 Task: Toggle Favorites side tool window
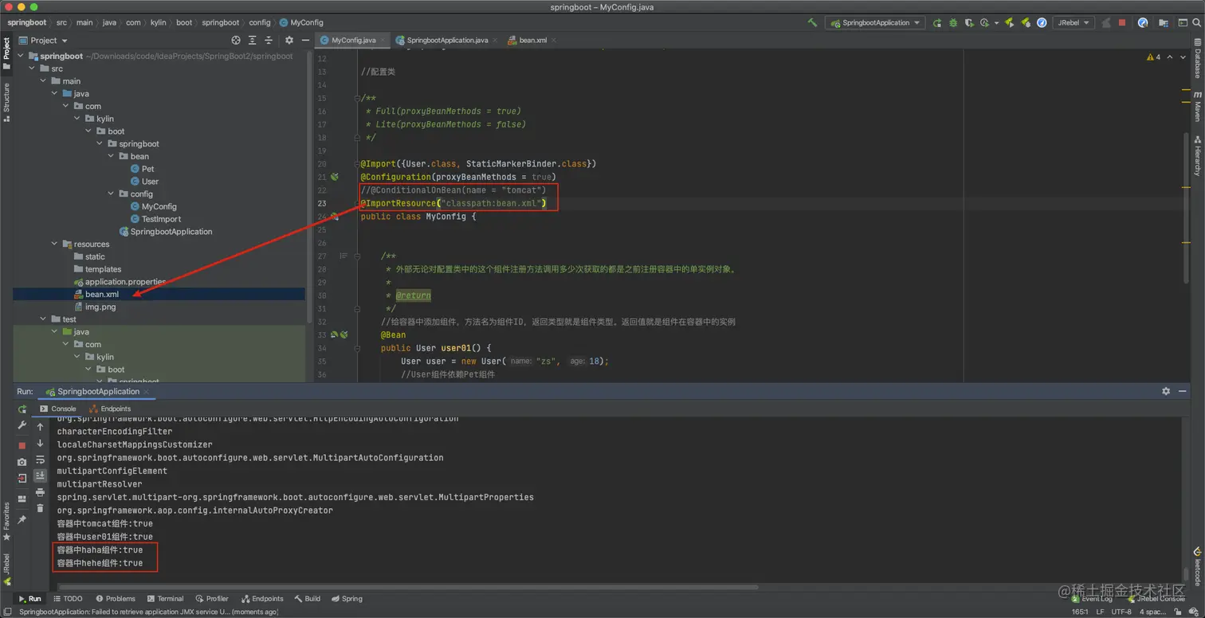pyautogui.click(x=6, y=522)
